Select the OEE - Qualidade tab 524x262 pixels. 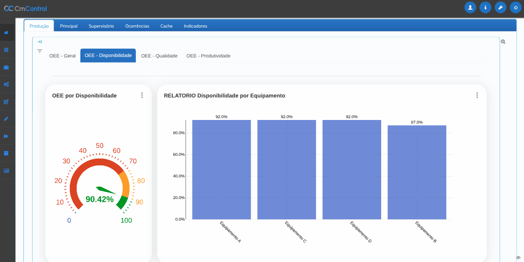pos(159,56)
